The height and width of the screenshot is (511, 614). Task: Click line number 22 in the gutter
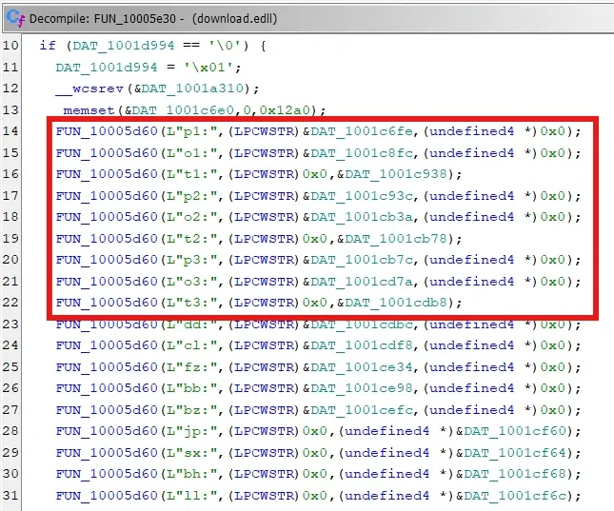10,303
